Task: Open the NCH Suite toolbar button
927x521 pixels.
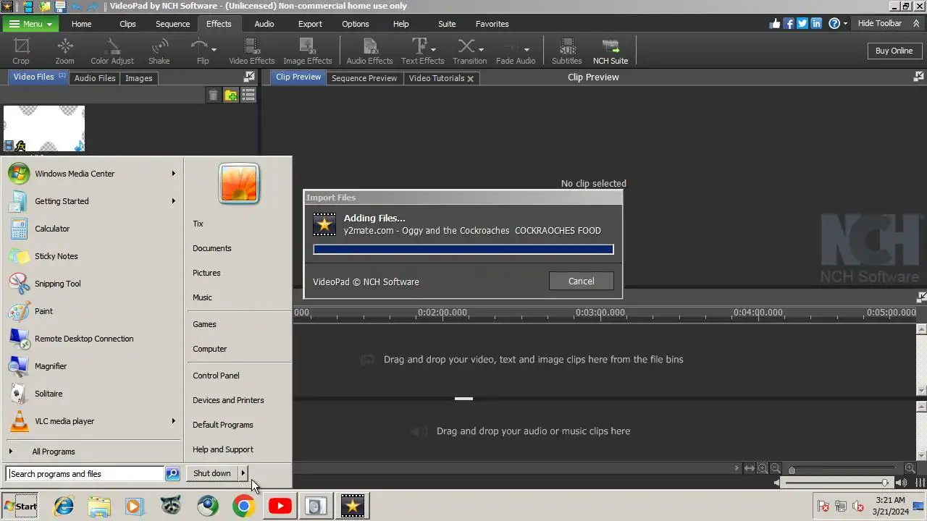Action: point(611,51)
